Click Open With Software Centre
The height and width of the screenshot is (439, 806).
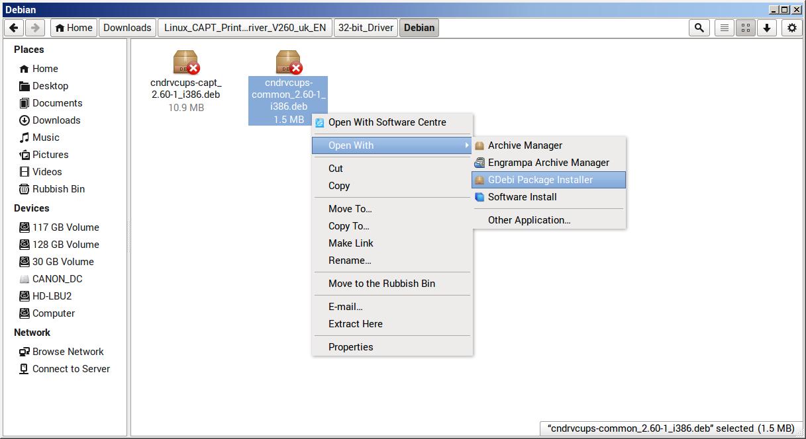pyautogui.click(x=387, y=122)
